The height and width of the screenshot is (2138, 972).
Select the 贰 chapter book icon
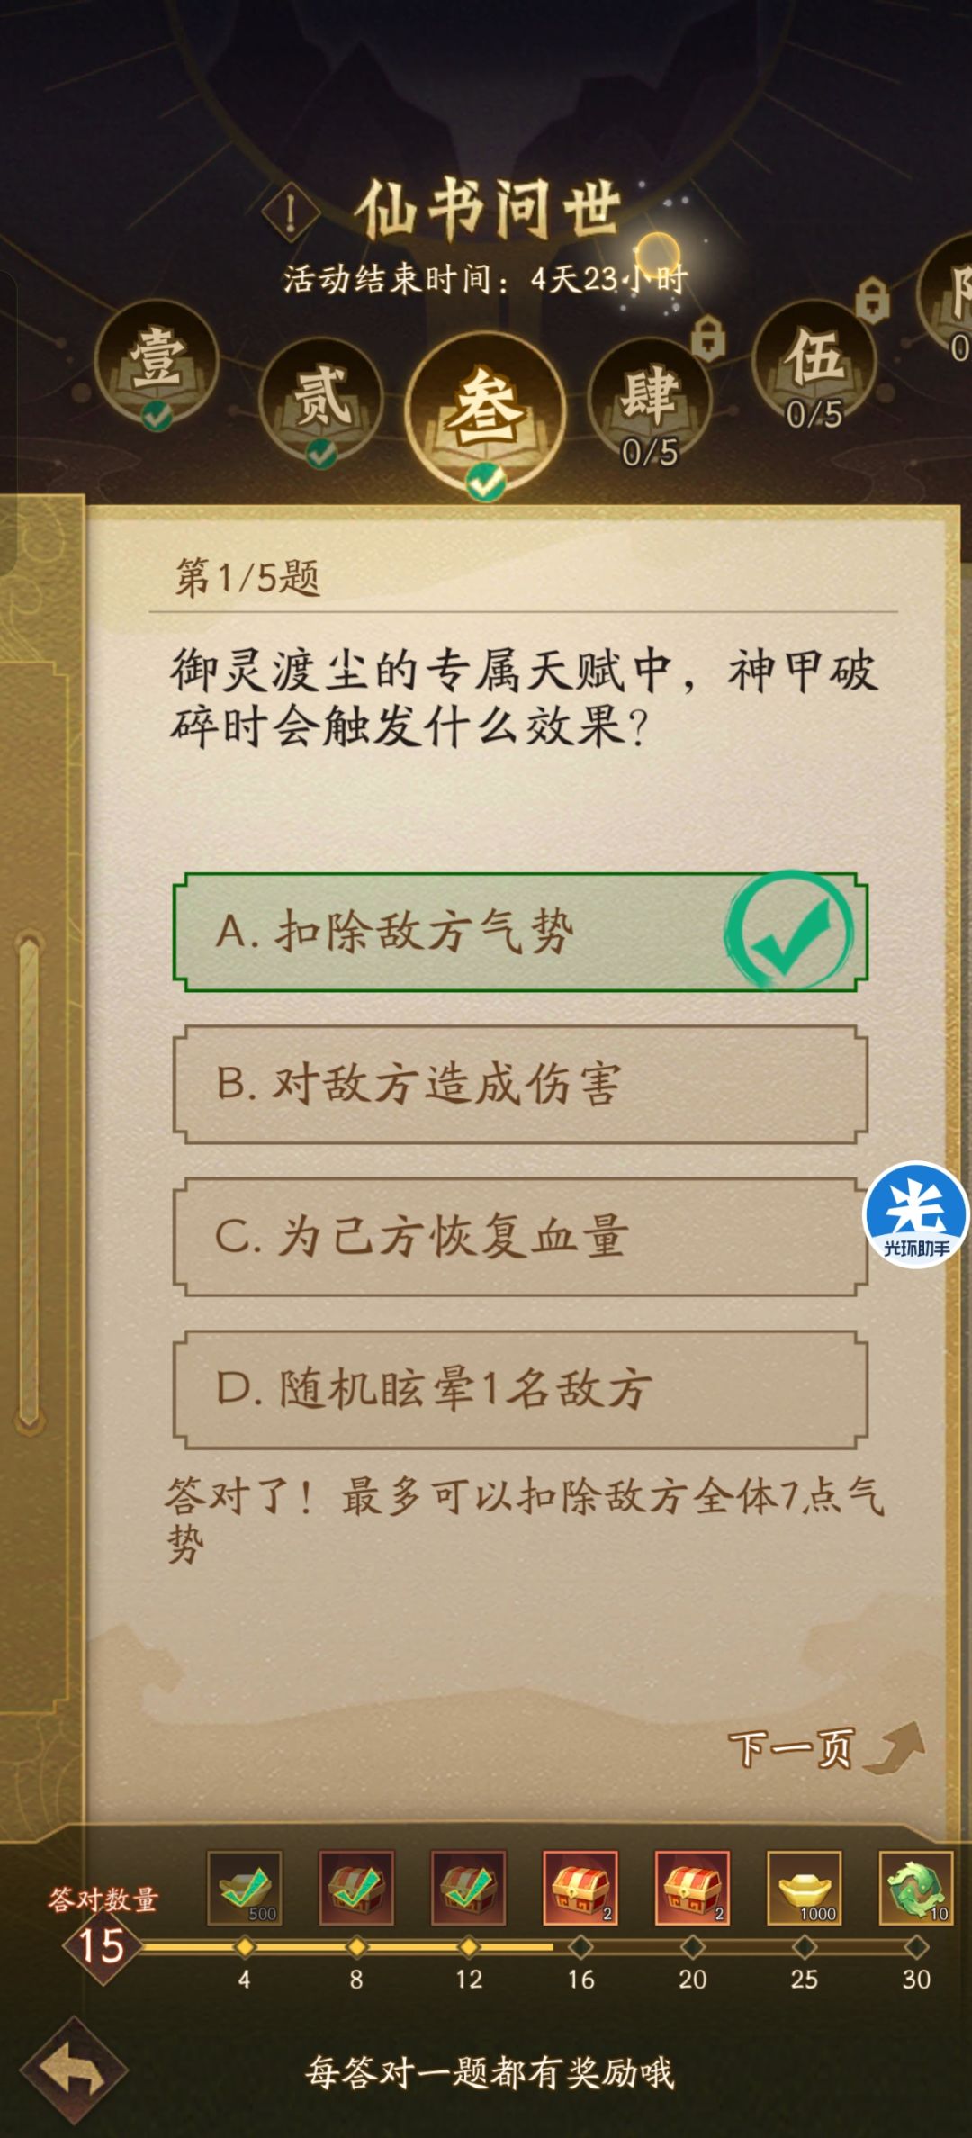pos(319,396)
